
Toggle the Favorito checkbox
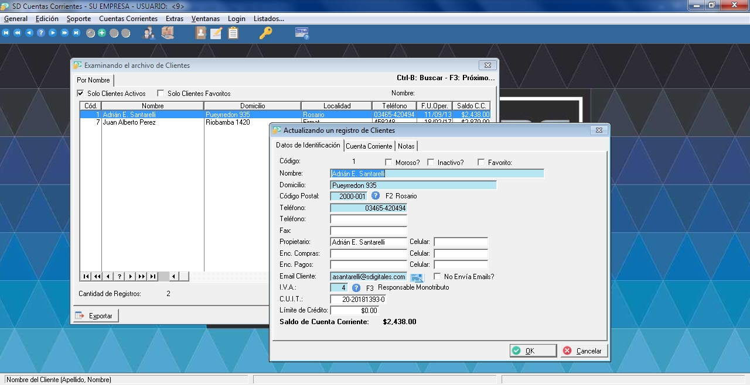coord(482,163)
